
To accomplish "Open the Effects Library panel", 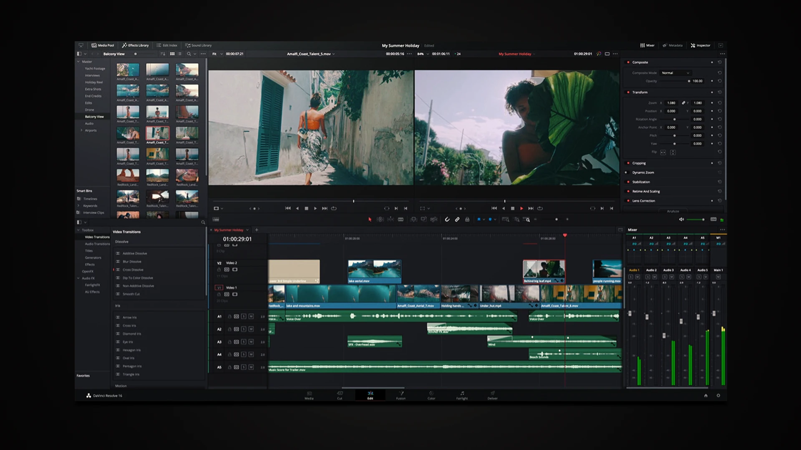I will coord(135,45).
